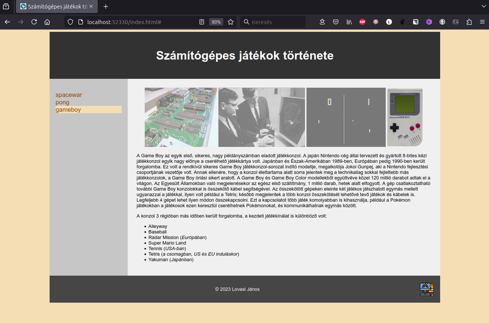Show site information page icon
The height and width of the screenshot is (323, 489).
pyautogui.click(x=80, y=22)
